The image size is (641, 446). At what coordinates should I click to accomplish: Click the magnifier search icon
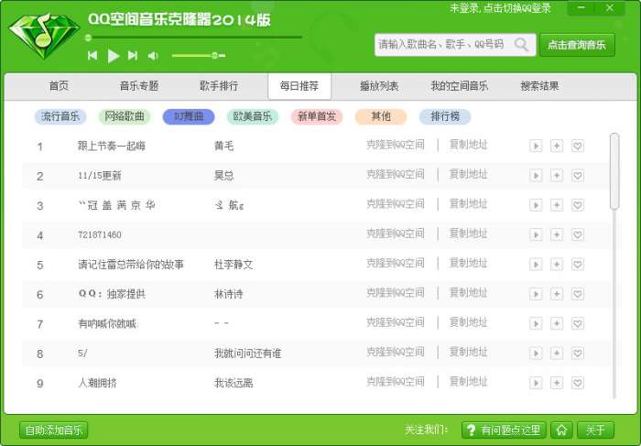[x=521, y=44]
